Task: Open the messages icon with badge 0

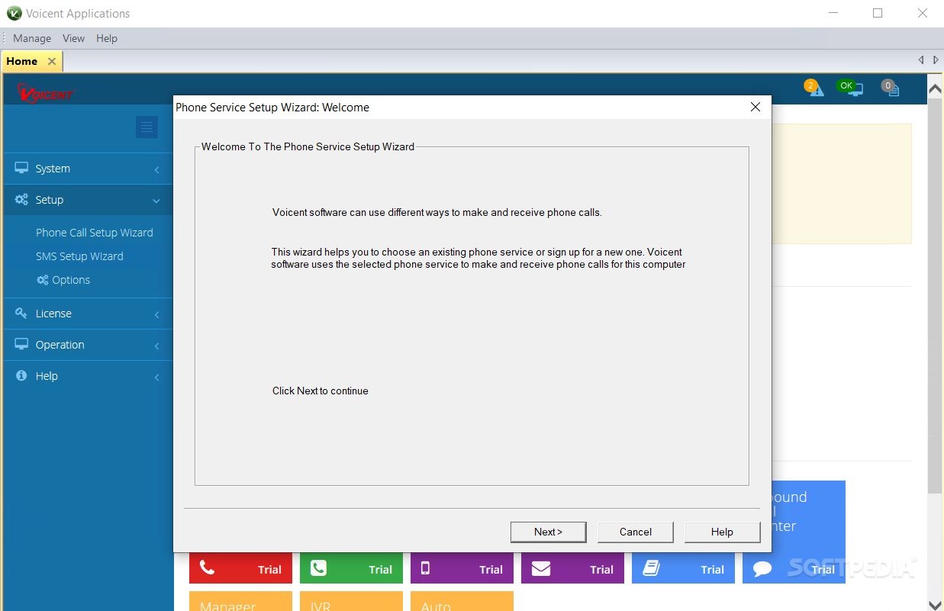Action: click(891, 88)
